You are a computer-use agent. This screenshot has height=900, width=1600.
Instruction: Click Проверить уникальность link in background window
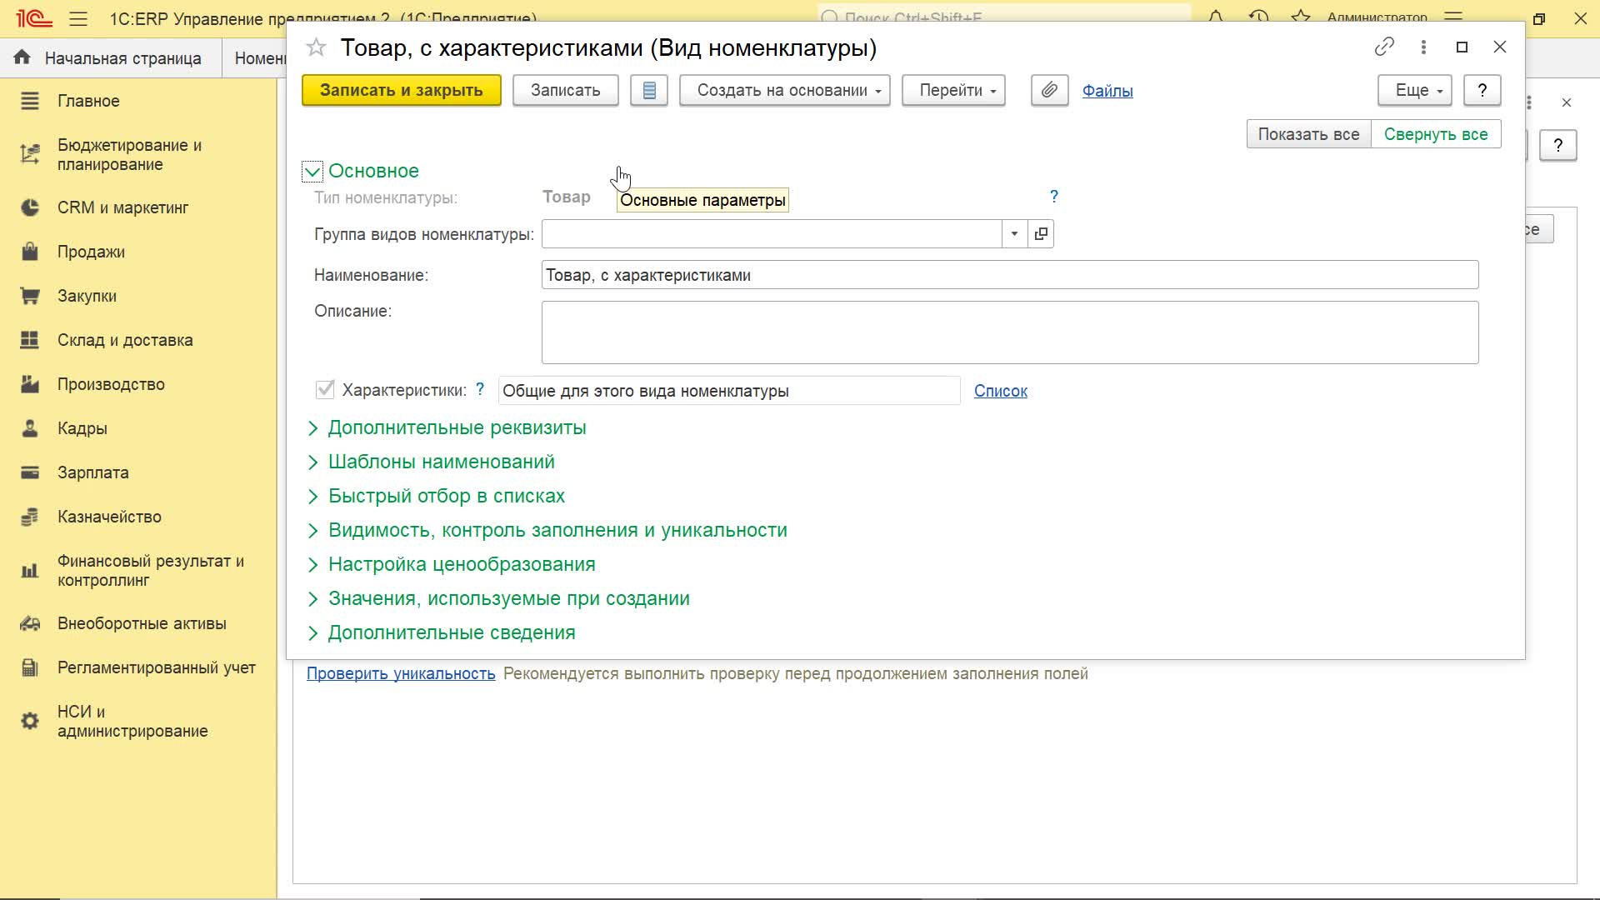click(x=401, y=673)
